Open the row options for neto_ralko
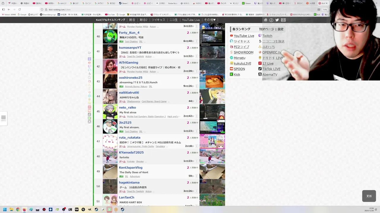This screenshot has width=380, height=213. [x=197, y=116]
